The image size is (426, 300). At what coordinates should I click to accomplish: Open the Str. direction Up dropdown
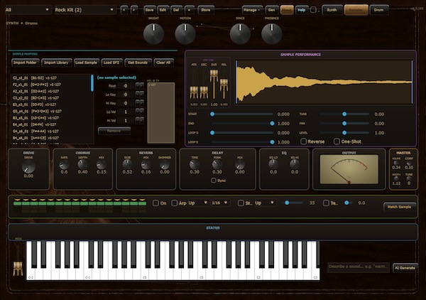point(265,203)
